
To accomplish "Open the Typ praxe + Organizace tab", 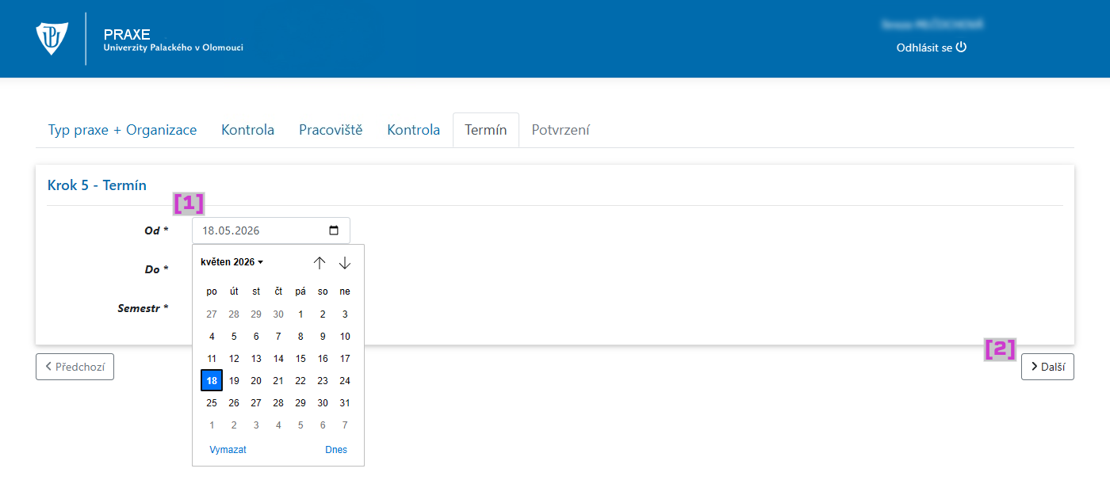I will click(x=122, y=130).
